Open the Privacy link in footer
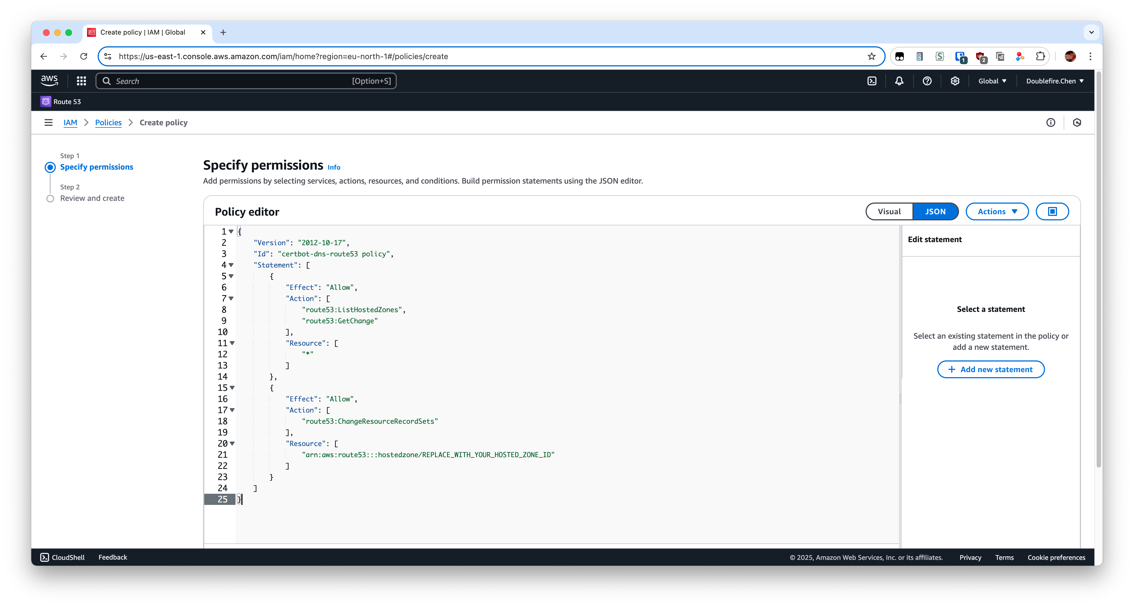Screen dimensions: 1134x607 pos(970,557)
